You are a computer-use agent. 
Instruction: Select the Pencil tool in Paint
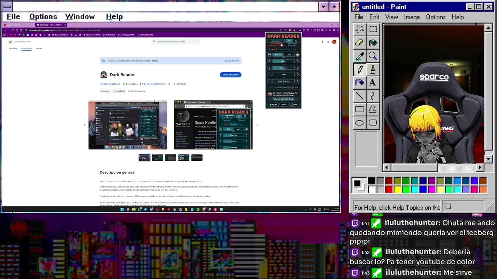[360, 69]
